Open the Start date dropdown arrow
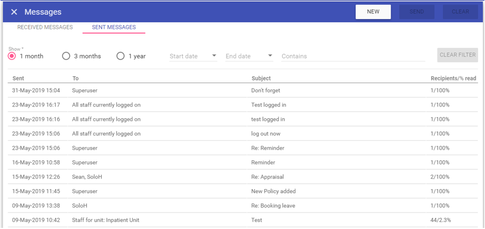The width and height of the screenshot is (485, 229). click(x=214, y=56)
